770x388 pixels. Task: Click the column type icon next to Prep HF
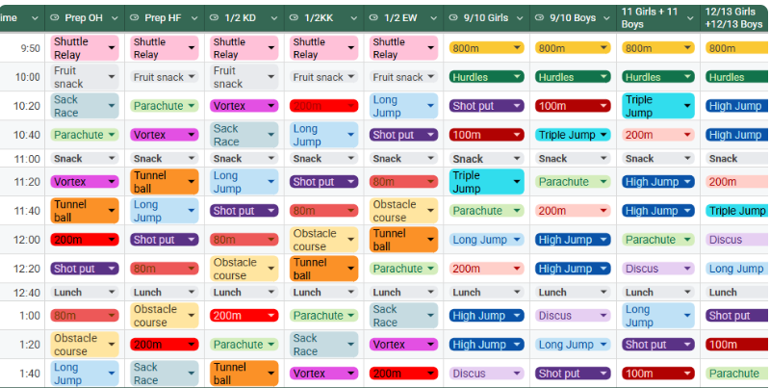(134, 18)
